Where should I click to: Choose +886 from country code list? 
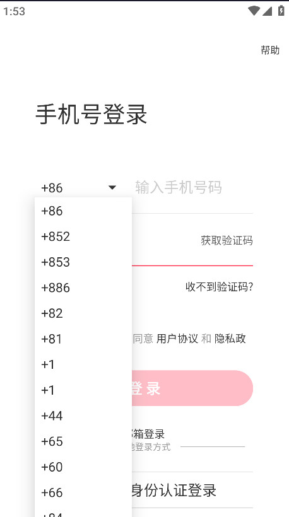[x=83, y=288]
